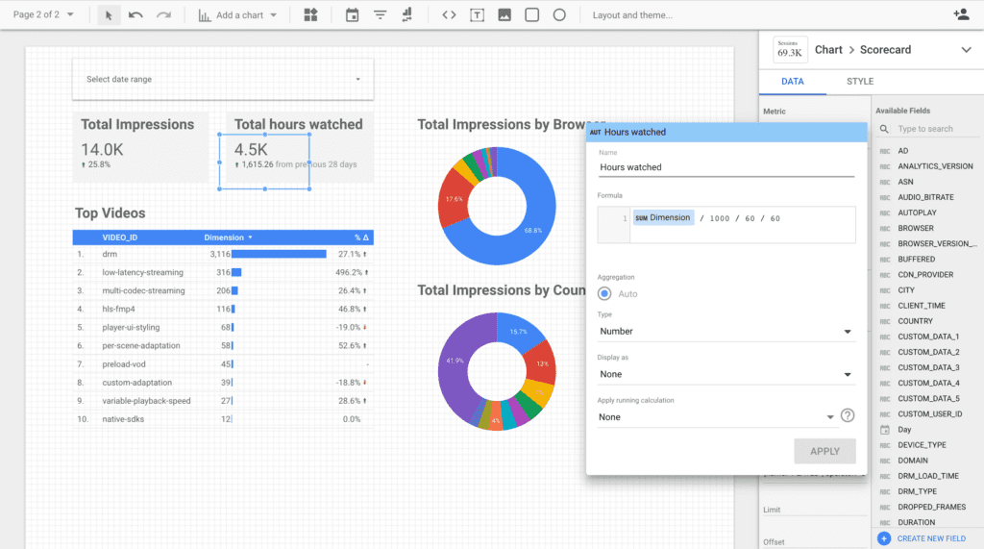Viewport: 984px width, 549px height.
Task: Click the drm row in Top Videos
Action: [223, 254]
